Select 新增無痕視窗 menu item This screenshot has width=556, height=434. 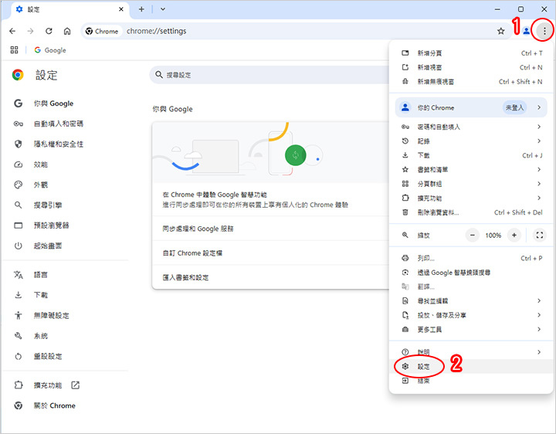(x=471, y=82)
